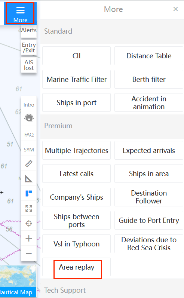The height and width of the screenshot is (298, 184).
Task: Toggle the blue panel layout icon
Action: [29, 193]
